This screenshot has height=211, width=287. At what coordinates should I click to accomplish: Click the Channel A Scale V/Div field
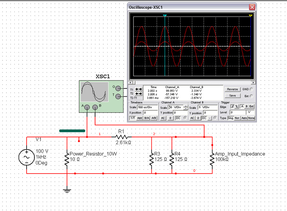coord(176,107)
